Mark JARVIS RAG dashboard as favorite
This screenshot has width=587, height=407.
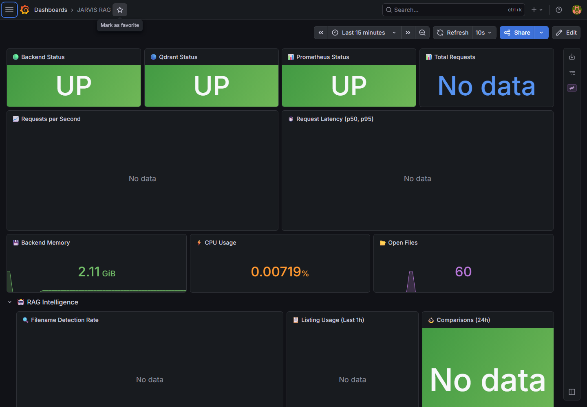120,10
